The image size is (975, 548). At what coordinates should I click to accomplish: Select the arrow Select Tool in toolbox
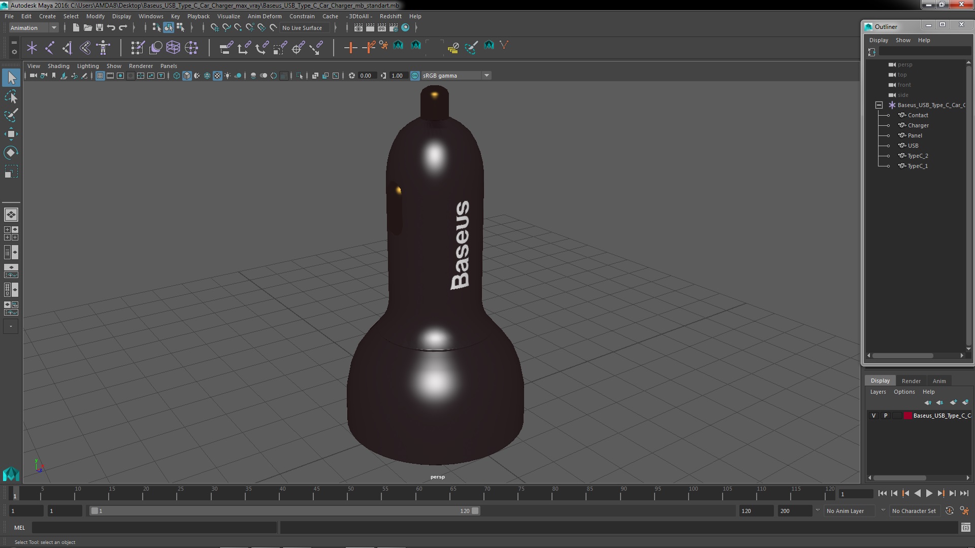(x=11, y=78)
